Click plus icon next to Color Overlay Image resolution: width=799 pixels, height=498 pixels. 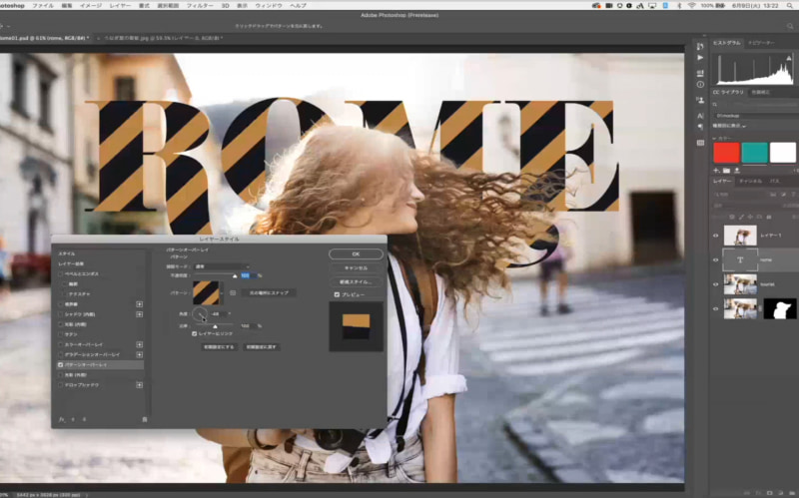coord(139,346)
